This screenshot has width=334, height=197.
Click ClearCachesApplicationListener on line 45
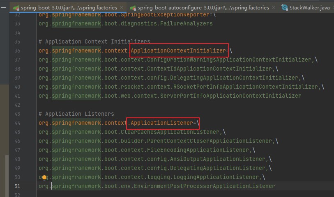pyautogui.click(x=170, y=132)
